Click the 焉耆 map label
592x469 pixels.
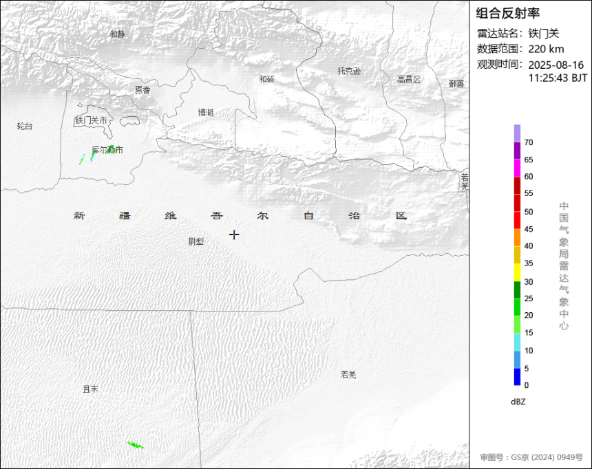click(142, 90)
